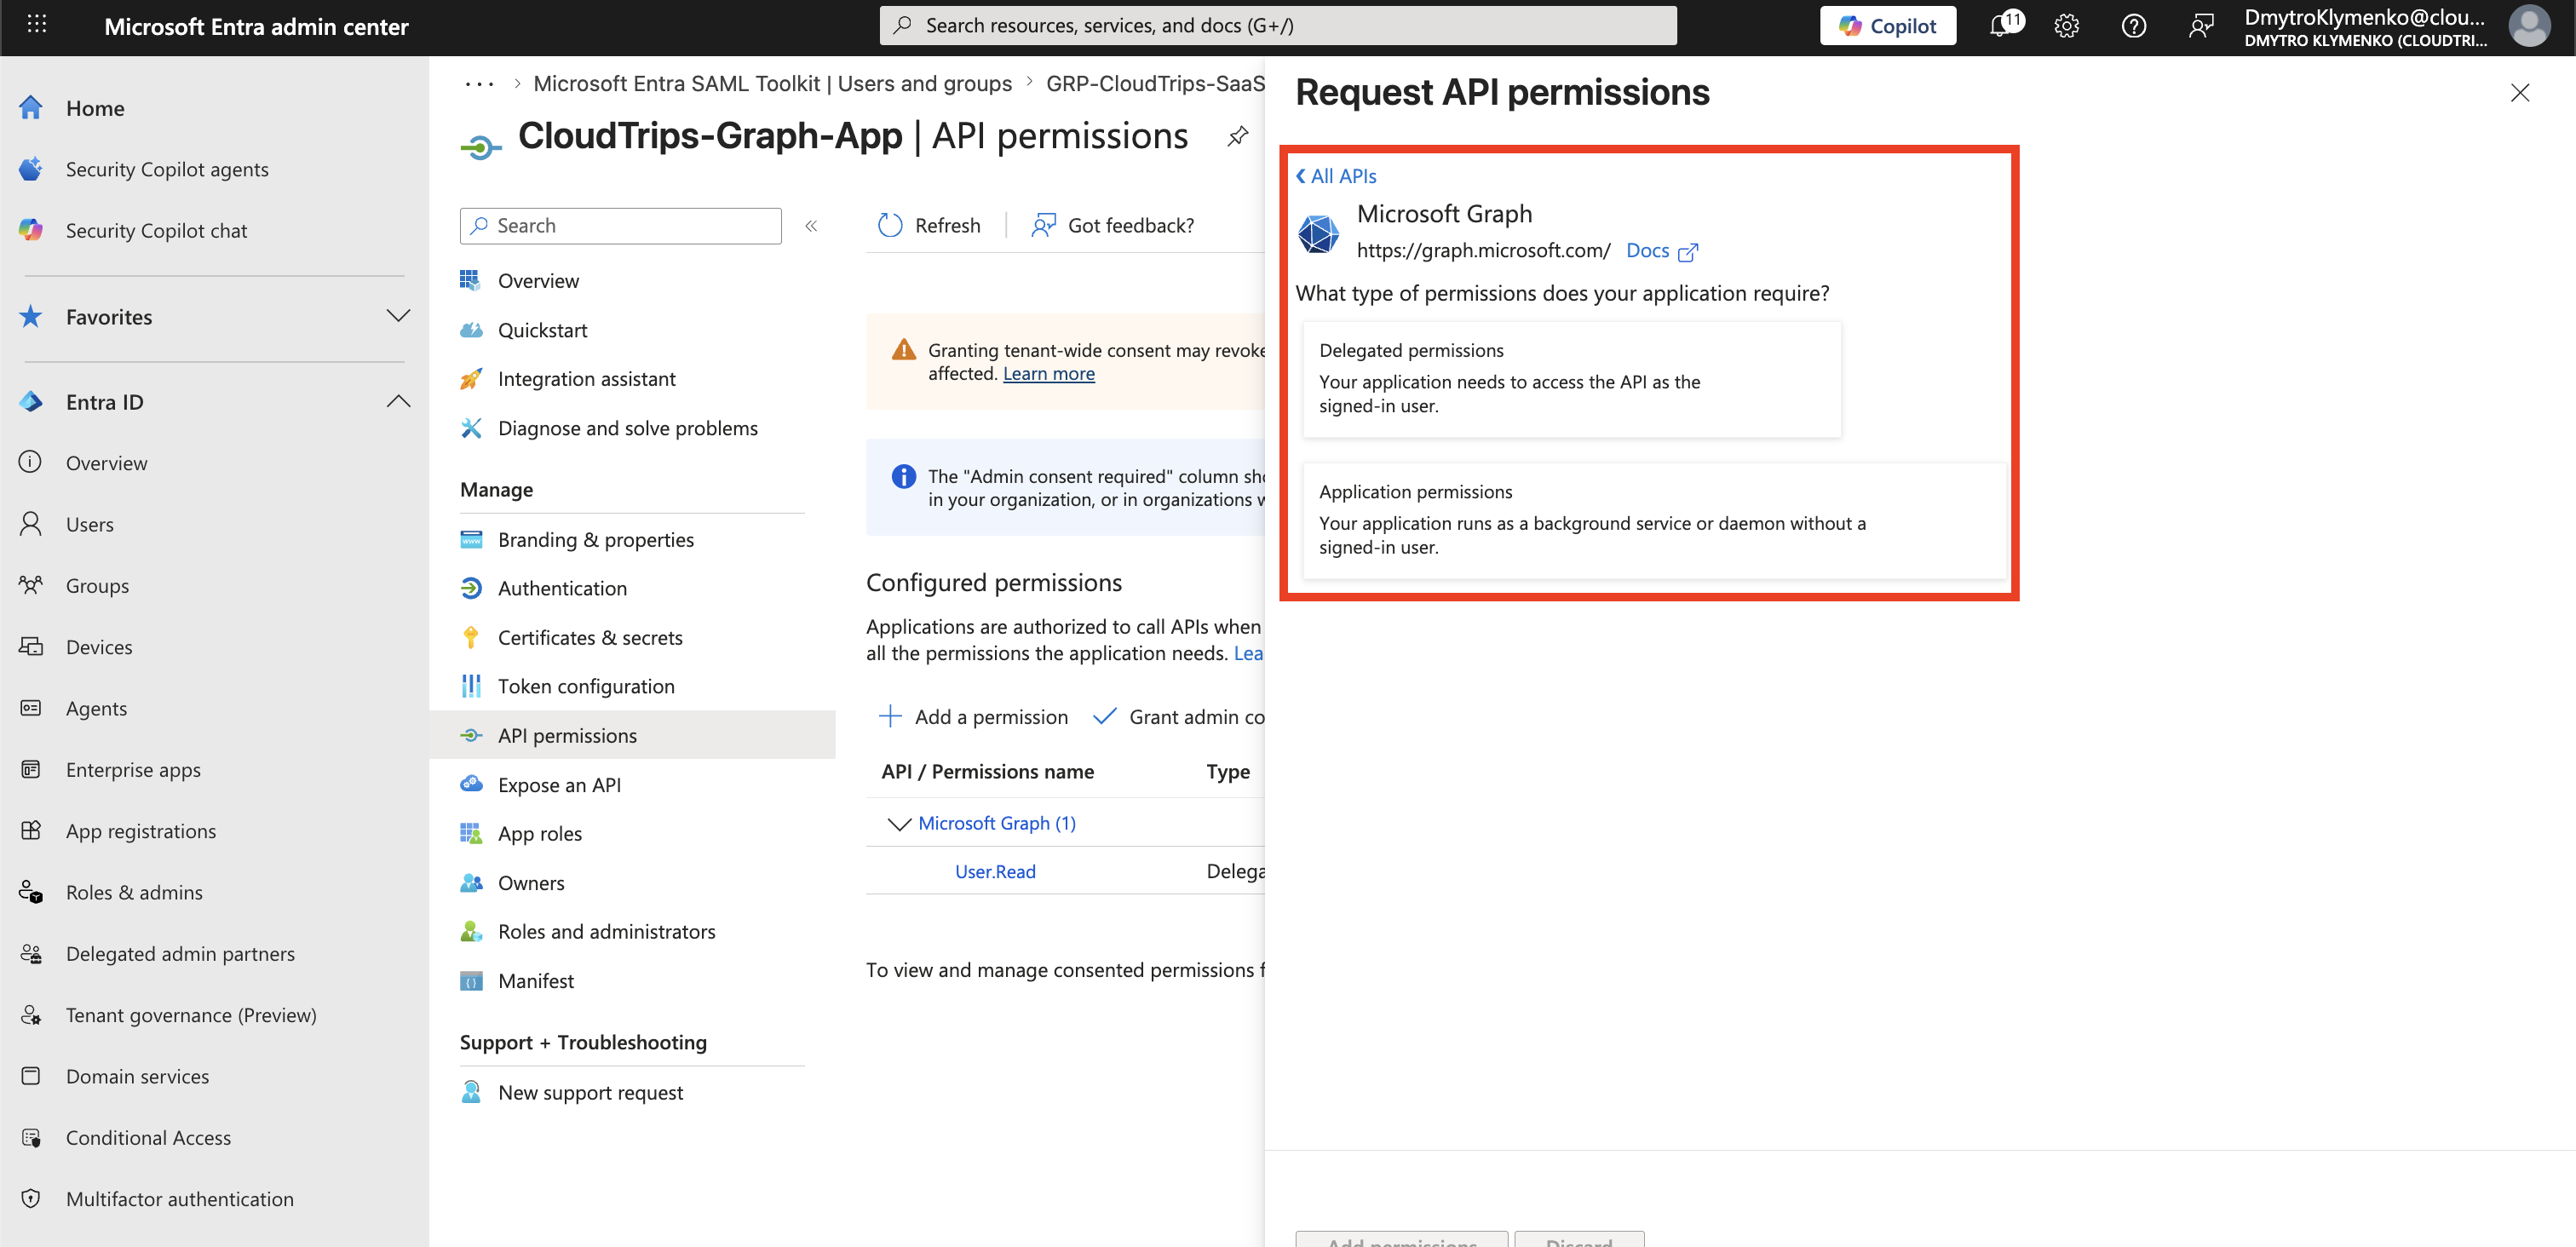This screenshot has width=2576, height=1247.
Task: Open Microsoft Graph Docs link
Action: click(x=1661, y=251)
